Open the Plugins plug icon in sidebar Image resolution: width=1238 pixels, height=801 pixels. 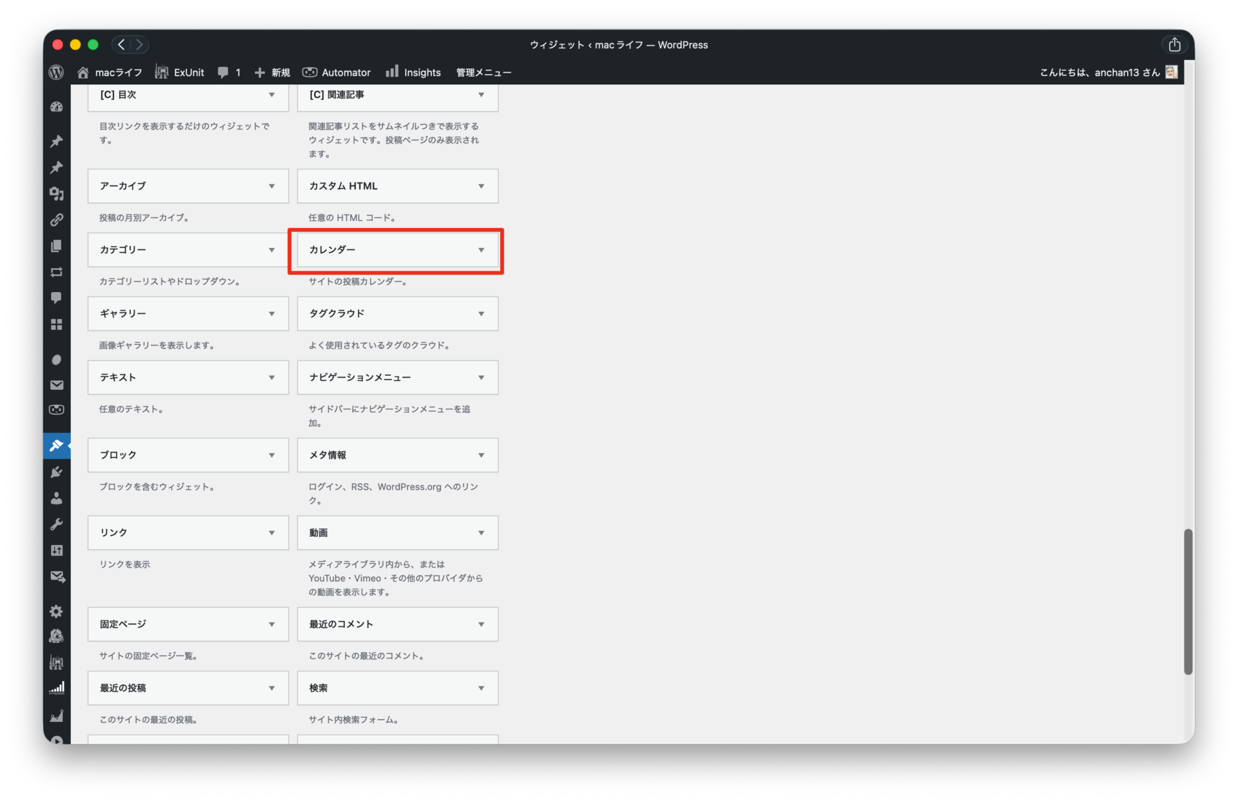[x=57, y=472]
